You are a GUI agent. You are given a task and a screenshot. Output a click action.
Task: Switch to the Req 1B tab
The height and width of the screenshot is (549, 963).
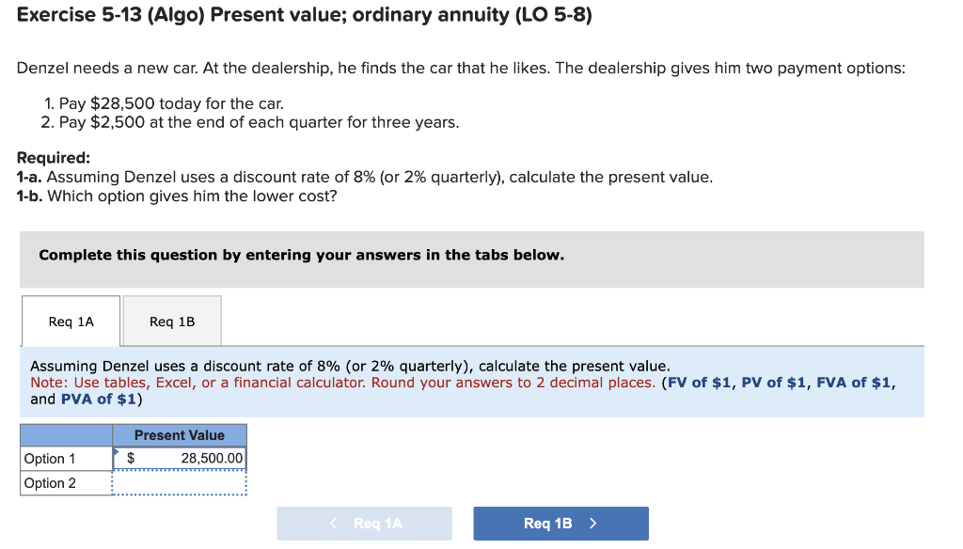click(x=172, y=321)
